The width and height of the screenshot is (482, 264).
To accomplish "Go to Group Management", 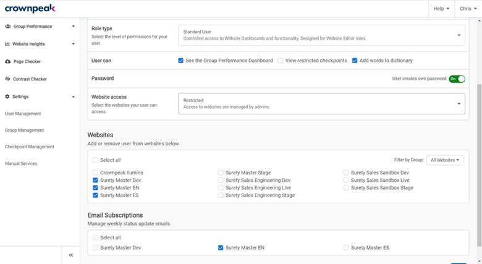I will coord(24,130).
